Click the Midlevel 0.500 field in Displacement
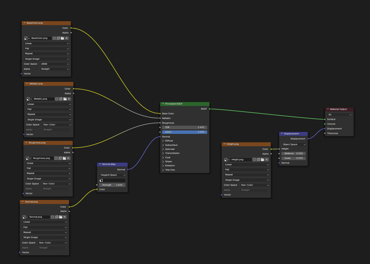The height and width of the screenshot is (264, 370). pyautogui.click(x=294, y=154)
